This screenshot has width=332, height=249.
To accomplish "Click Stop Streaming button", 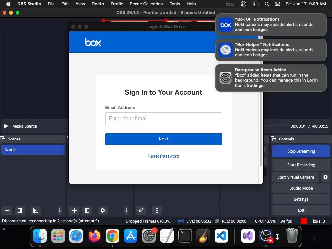I will (x=301, y=151).
